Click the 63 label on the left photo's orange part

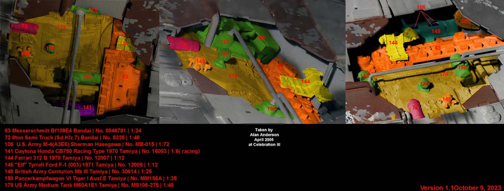point(125,77)
